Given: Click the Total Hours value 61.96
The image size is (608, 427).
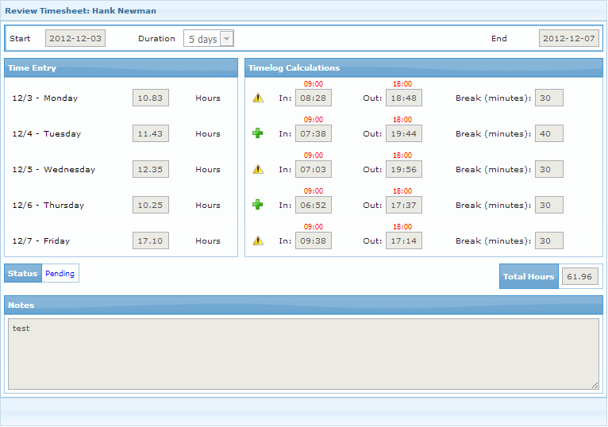Looking at the screenshot, I should (580, 276).
